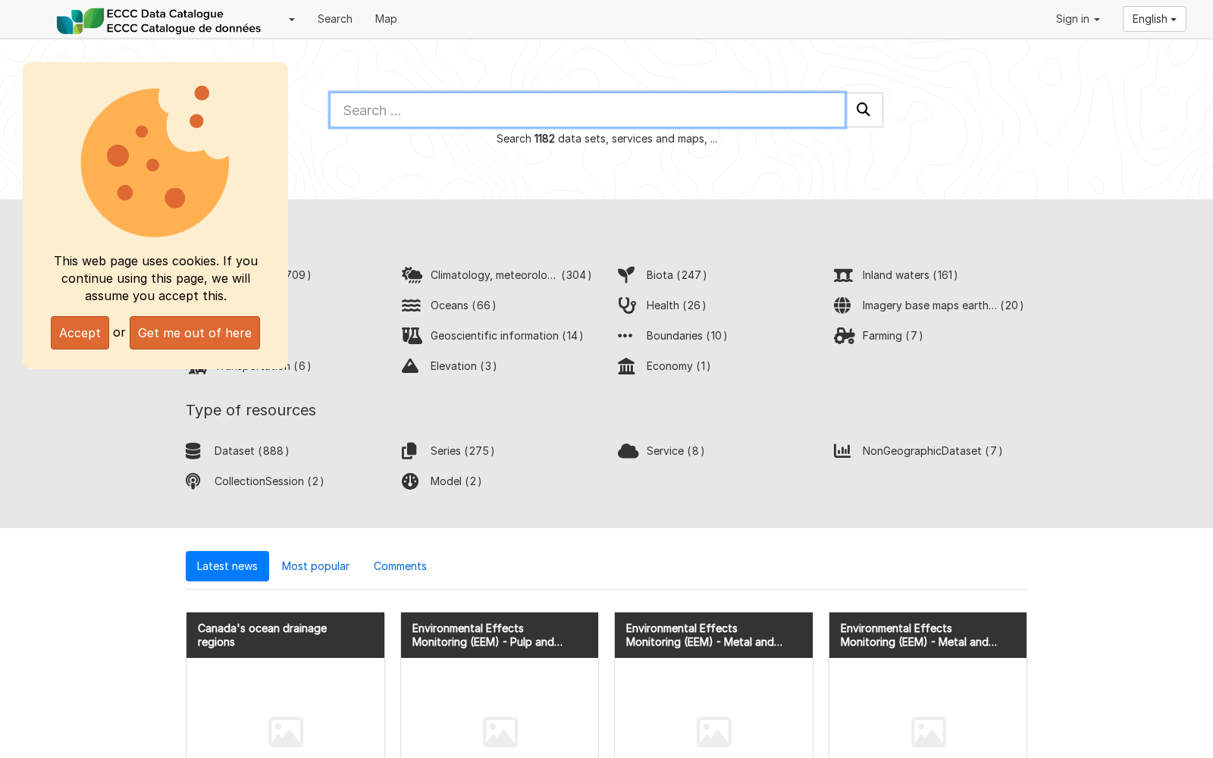Click the Oceans waves icon

pyautogui.click(x=411, y=305)
